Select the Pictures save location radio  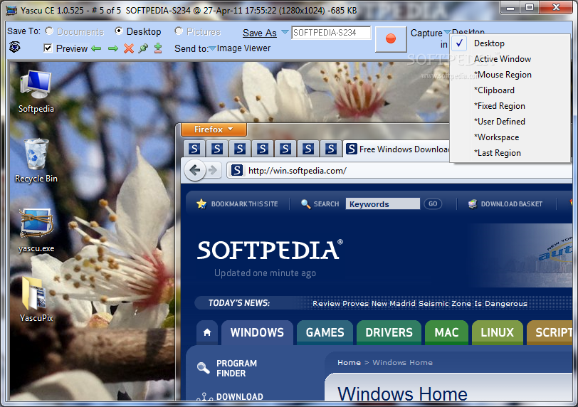pyautogui.click(x=179, y=31)
